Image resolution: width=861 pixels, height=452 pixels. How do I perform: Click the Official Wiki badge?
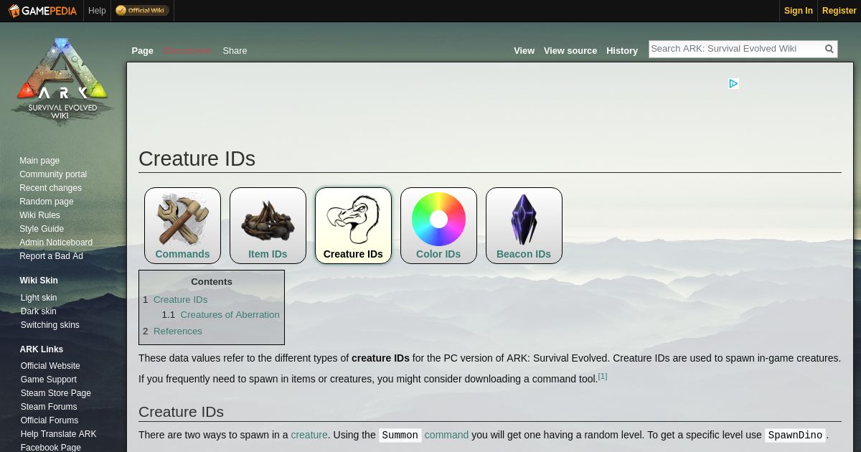(x=142, y=11)
